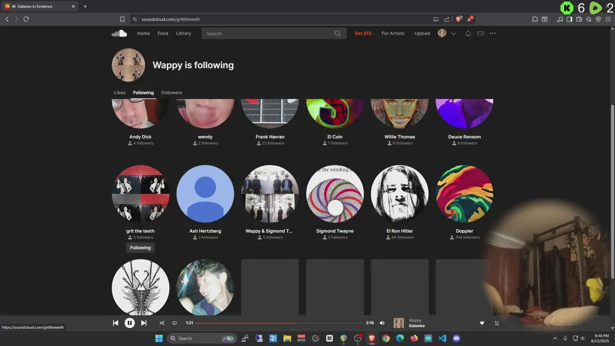Open Discord from the taskbar
This screenshot has height=346, width=615.
tap(456, 338)
